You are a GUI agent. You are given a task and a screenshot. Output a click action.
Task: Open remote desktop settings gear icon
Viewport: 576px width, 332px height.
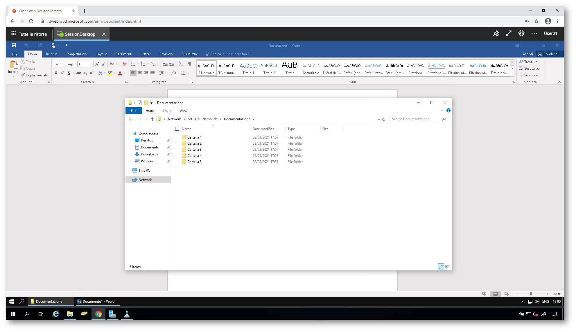coord(521,33)
